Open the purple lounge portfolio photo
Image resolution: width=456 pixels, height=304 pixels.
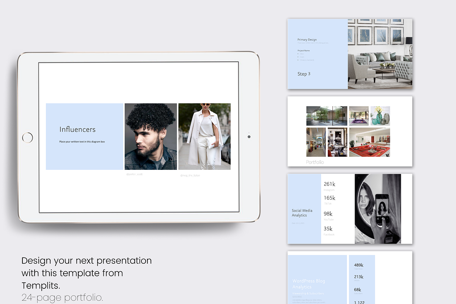coord(359,116)
